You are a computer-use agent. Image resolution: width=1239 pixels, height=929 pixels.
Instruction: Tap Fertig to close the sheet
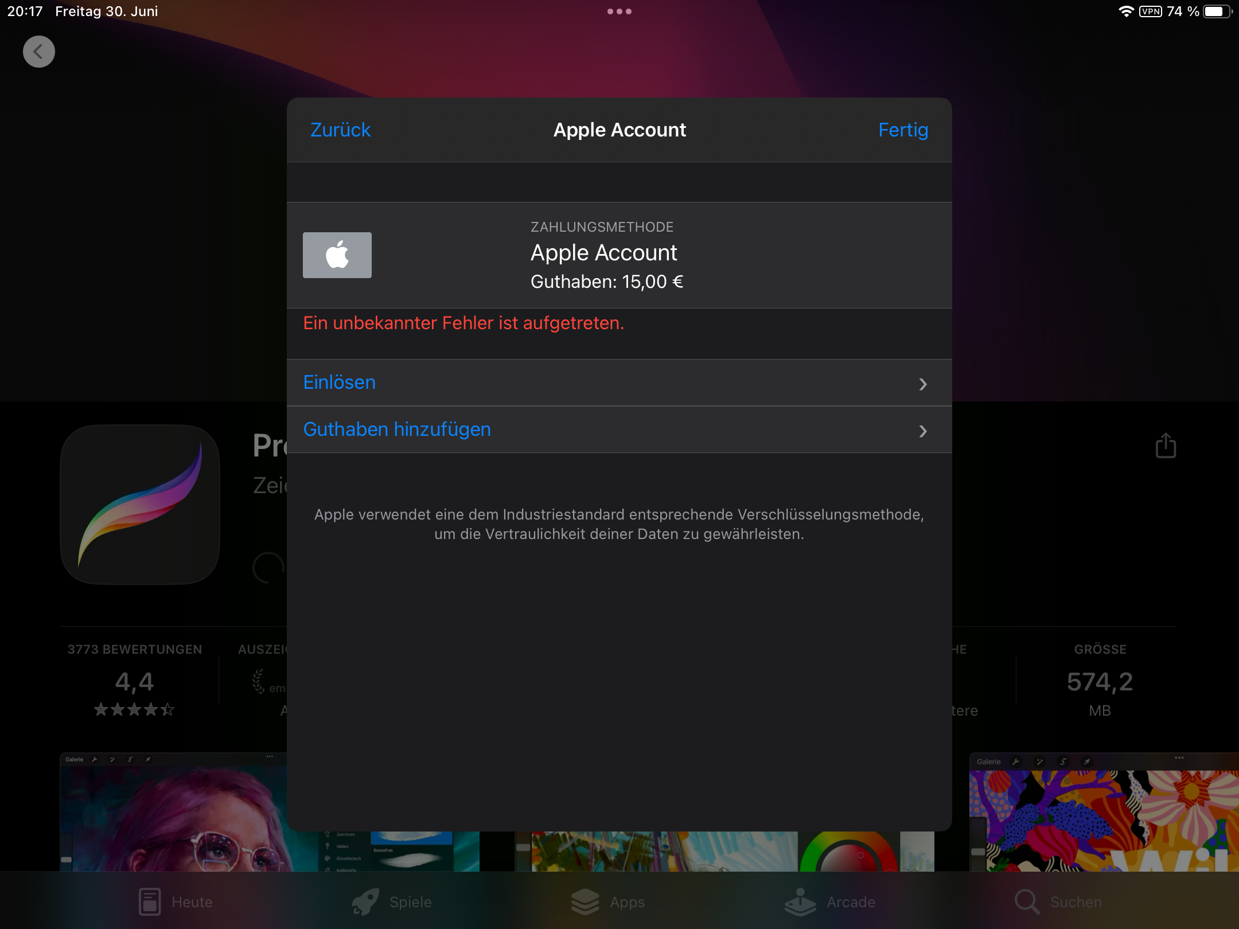click(903, 130)
